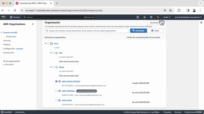
Task: Collapse the DEV unit node
Action: [x=51, y=53]
